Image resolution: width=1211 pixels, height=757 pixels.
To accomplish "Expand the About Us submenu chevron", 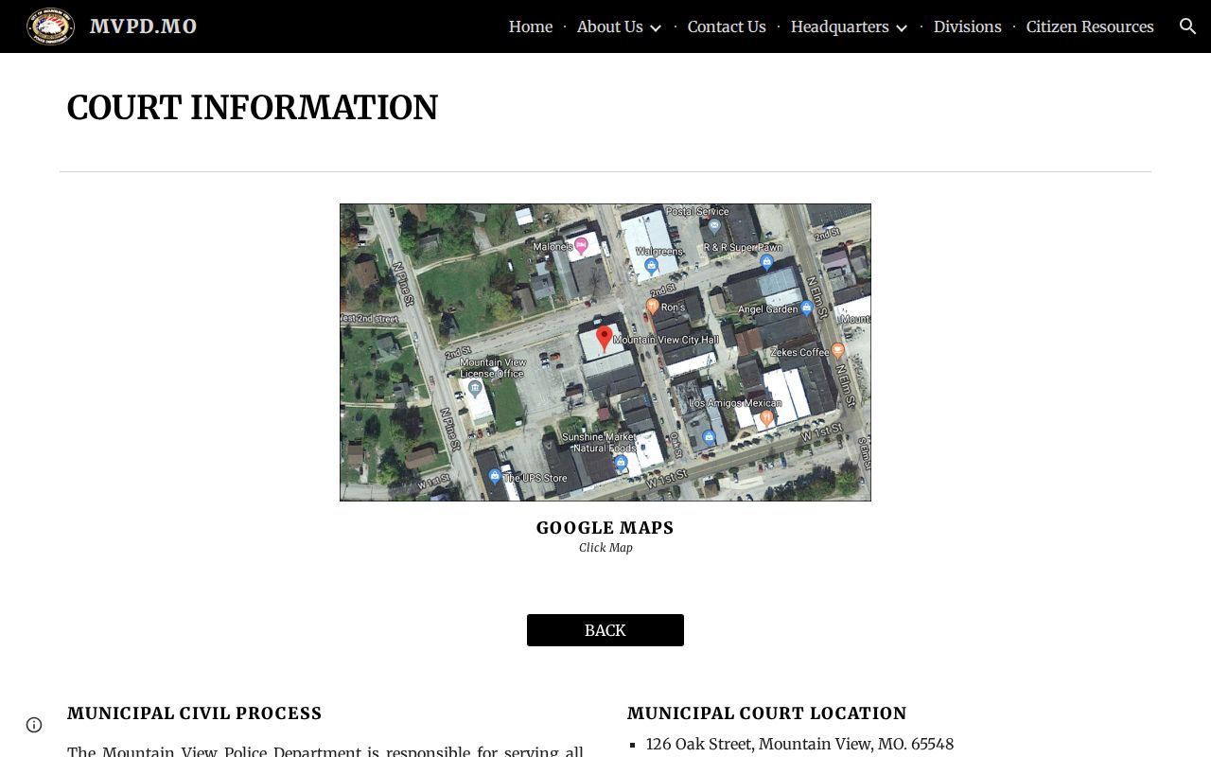I will 655,27.
